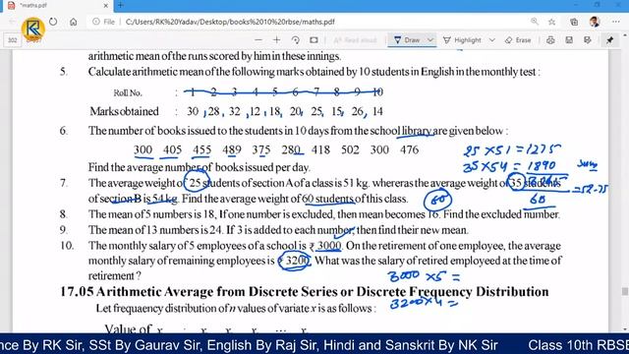Save the PDF

[x=569, y=40]
